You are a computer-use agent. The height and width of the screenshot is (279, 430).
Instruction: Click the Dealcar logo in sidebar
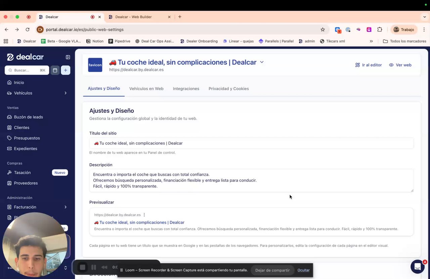click(25, 57)
